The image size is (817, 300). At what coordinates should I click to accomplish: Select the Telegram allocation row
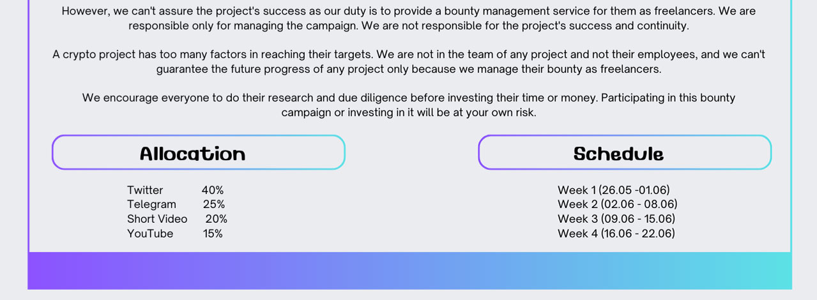tap(176, 204)
